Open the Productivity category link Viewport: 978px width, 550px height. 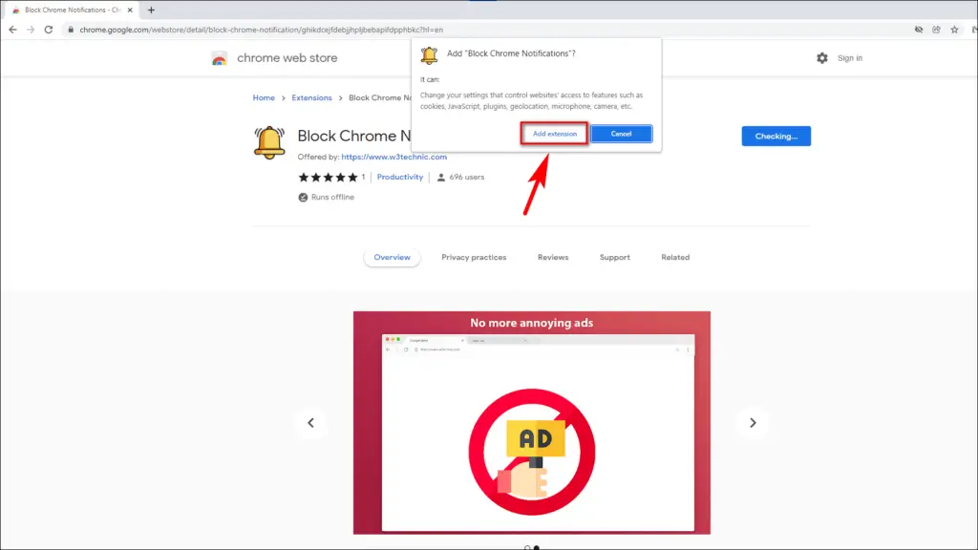click(x=400, y=177)
